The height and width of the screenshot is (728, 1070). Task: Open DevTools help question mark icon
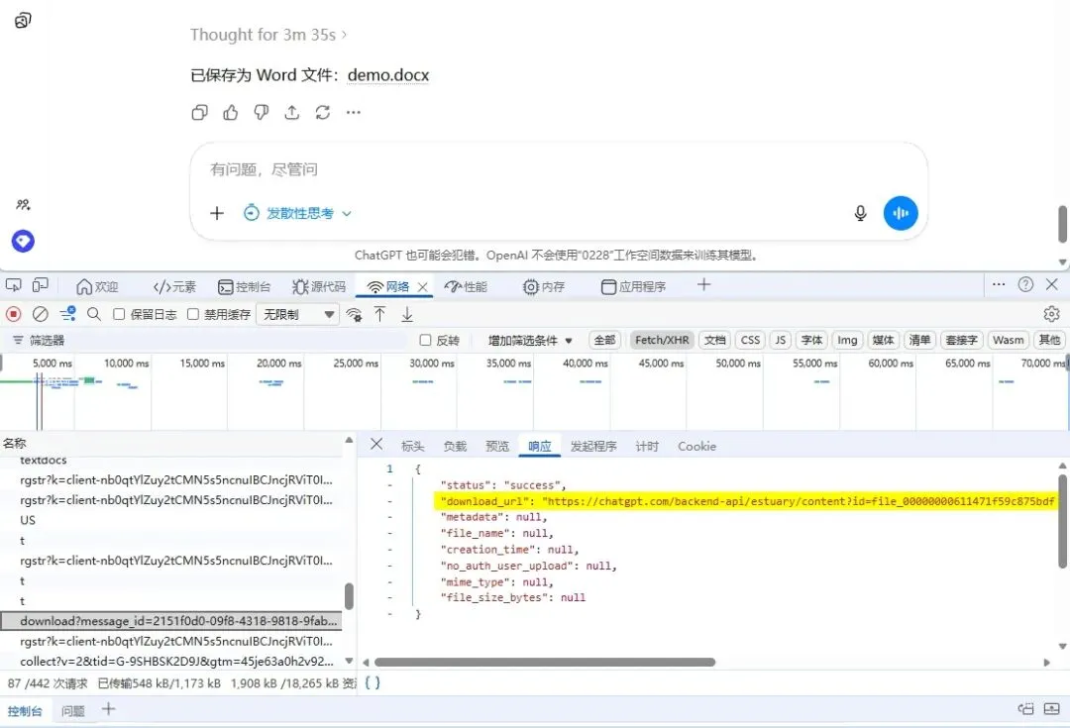click(x=1025, y=284)
